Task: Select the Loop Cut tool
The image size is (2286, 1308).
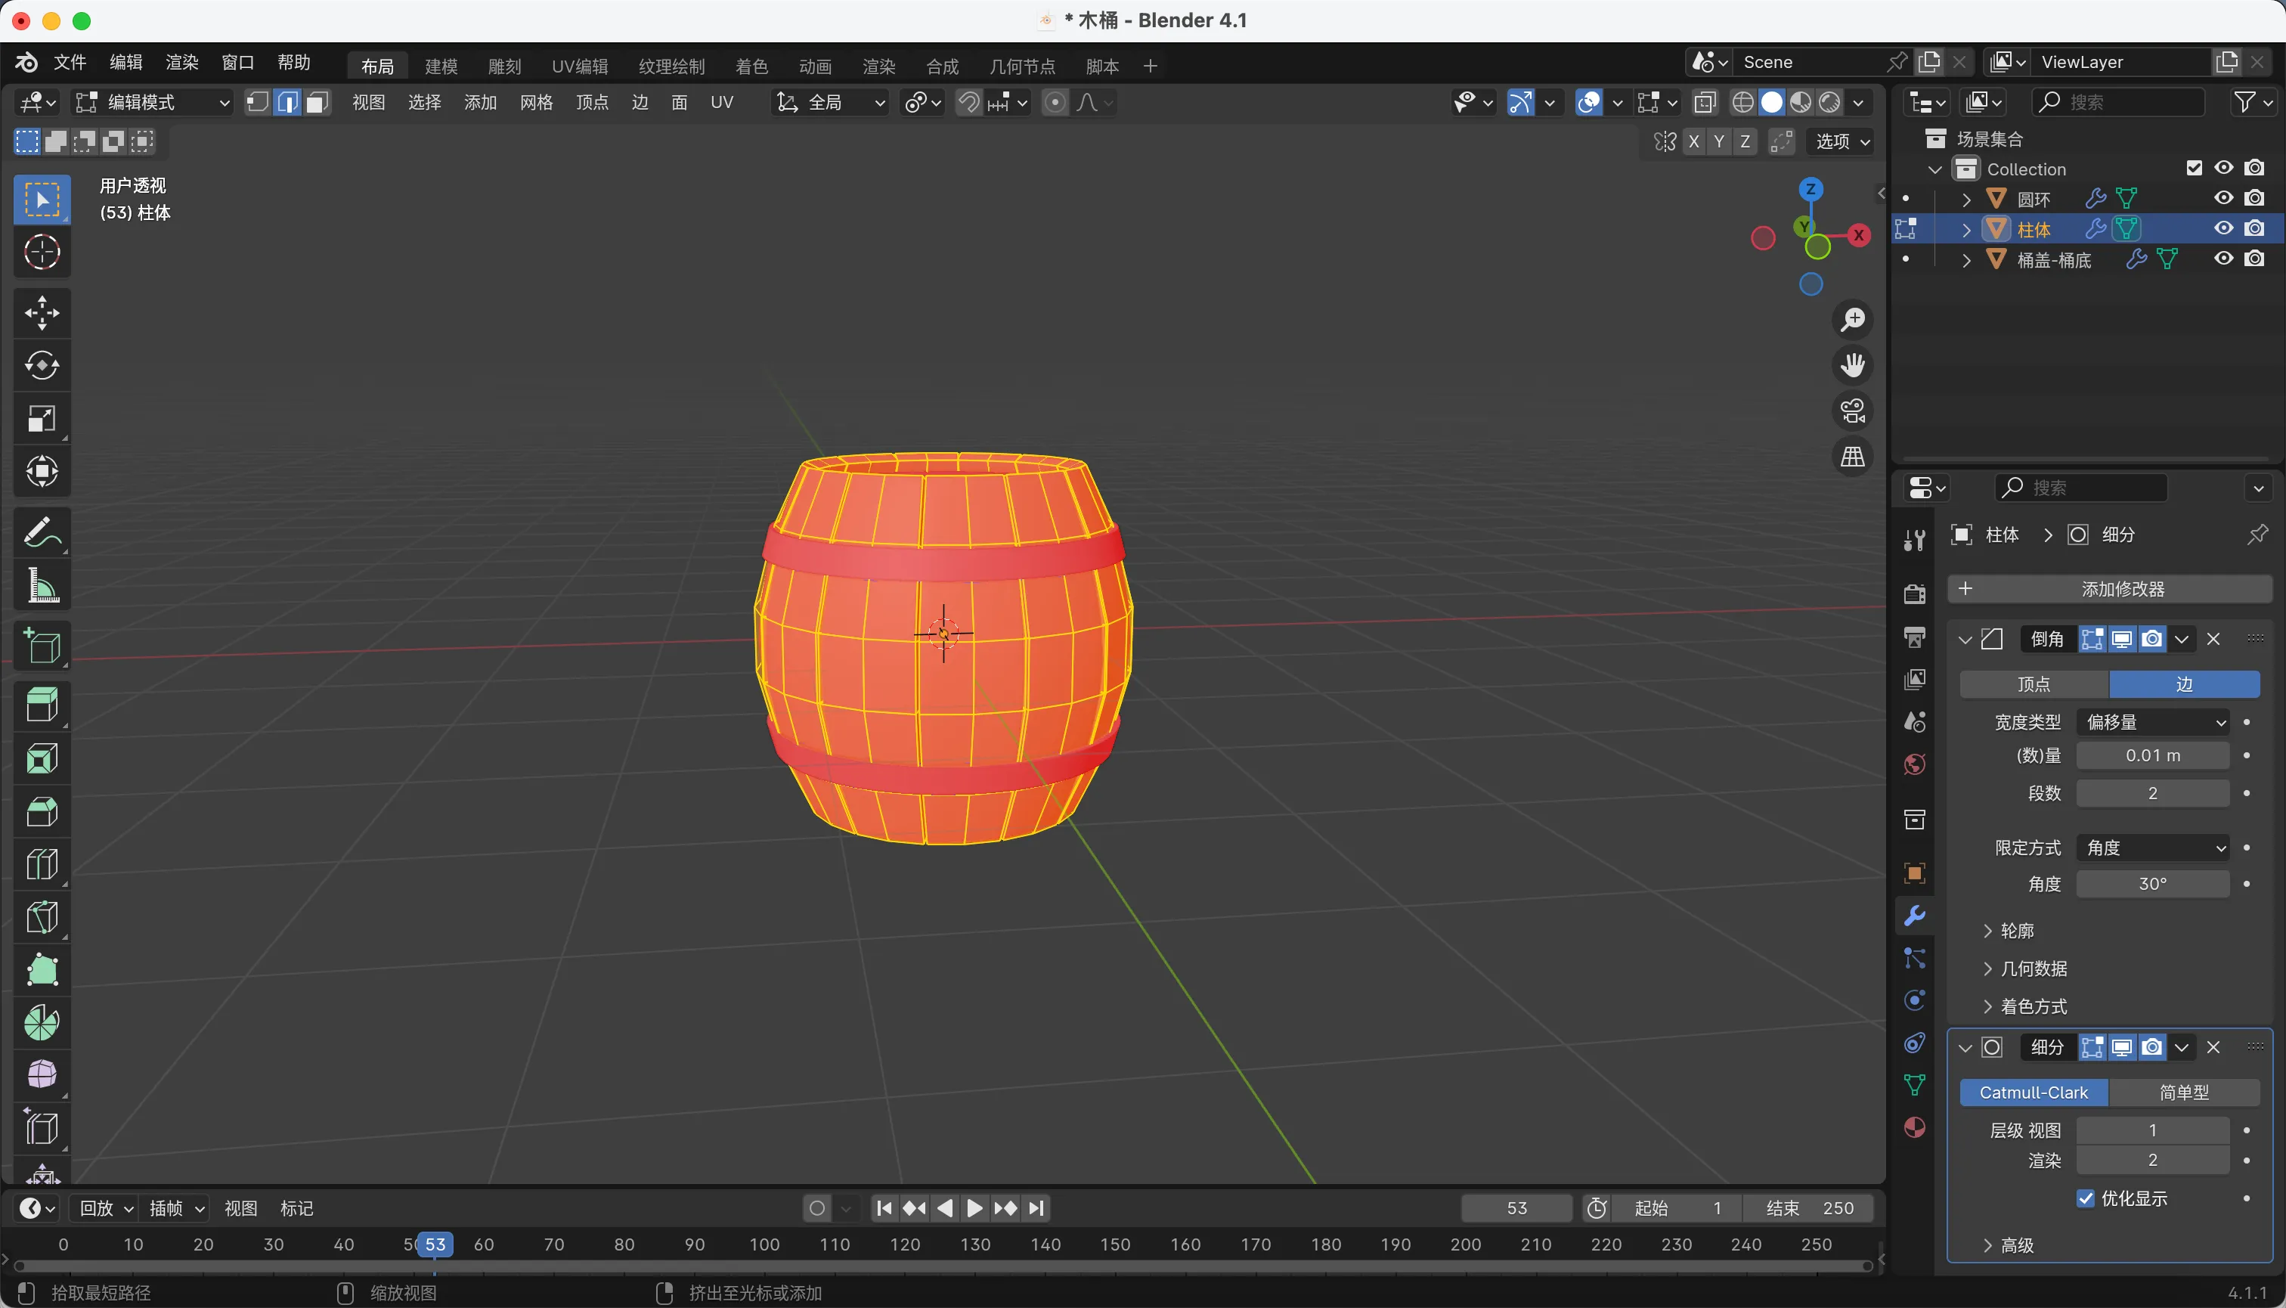Action: coord(42,864)
